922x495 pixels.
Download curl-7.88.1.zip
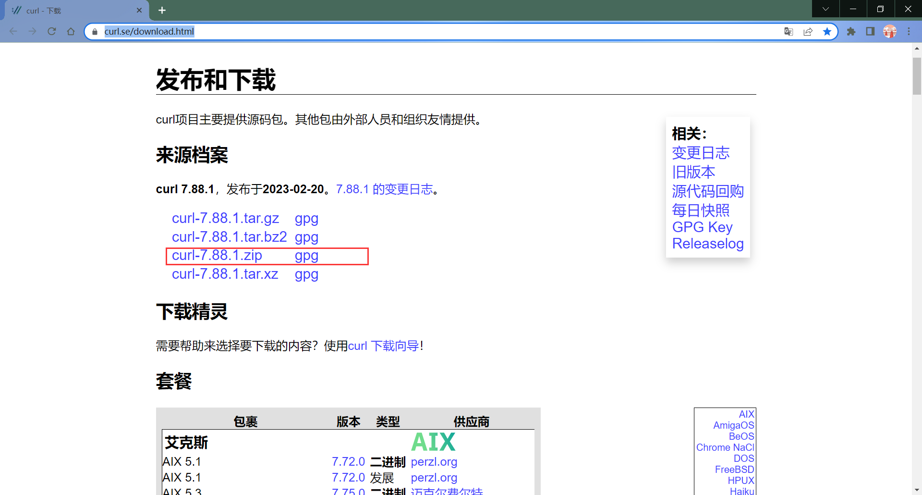click(217, 256)
